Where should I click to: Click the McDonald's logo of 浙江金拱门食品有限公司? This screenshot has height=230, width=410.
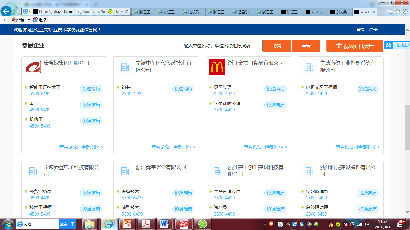tap(217, 67)
